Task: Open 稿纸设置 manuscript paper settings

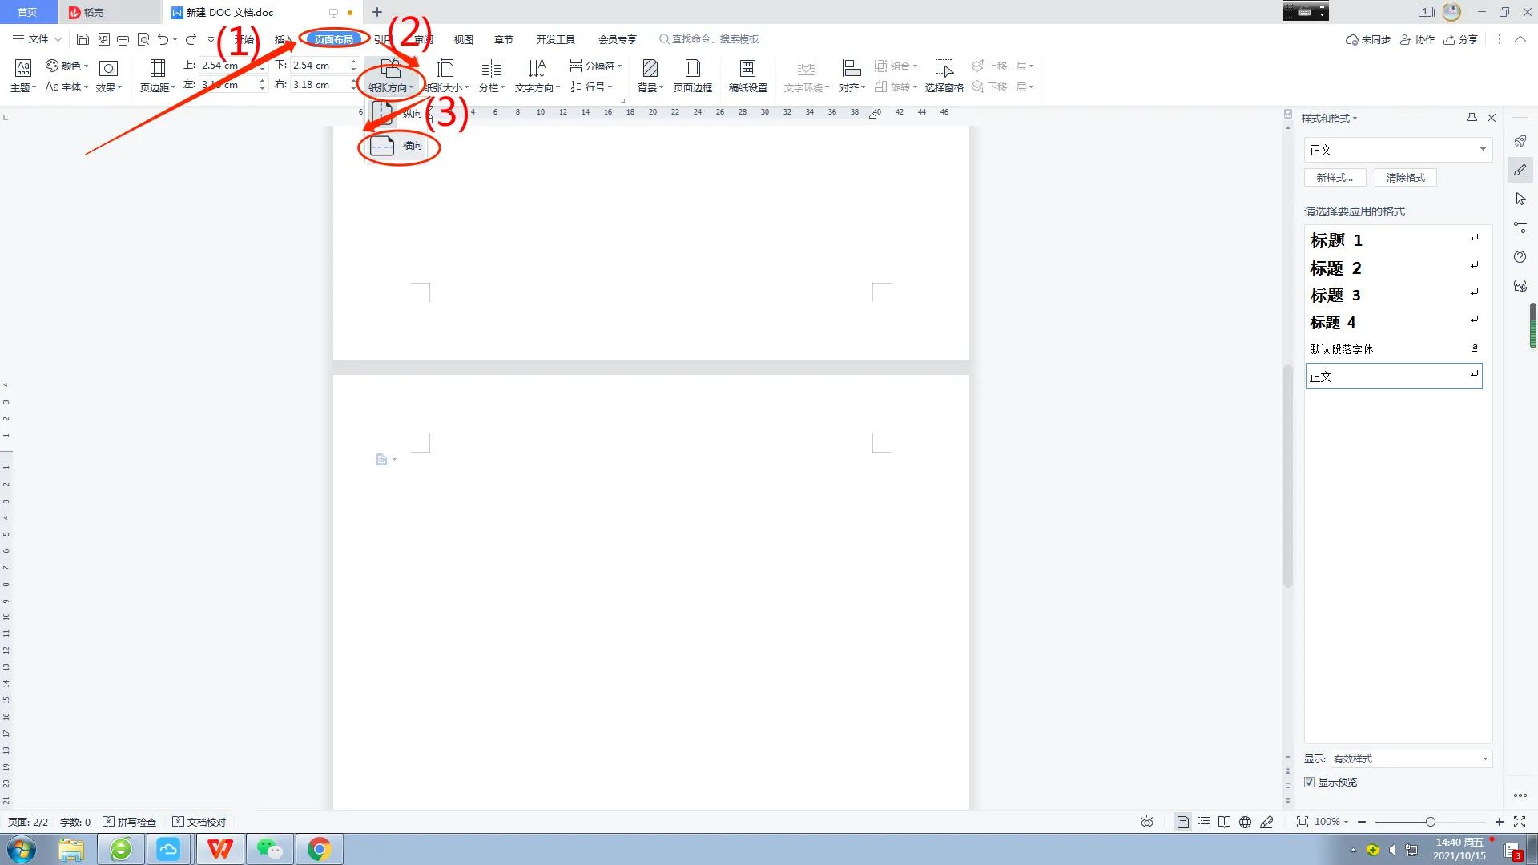Action: [x=747, y=76]
